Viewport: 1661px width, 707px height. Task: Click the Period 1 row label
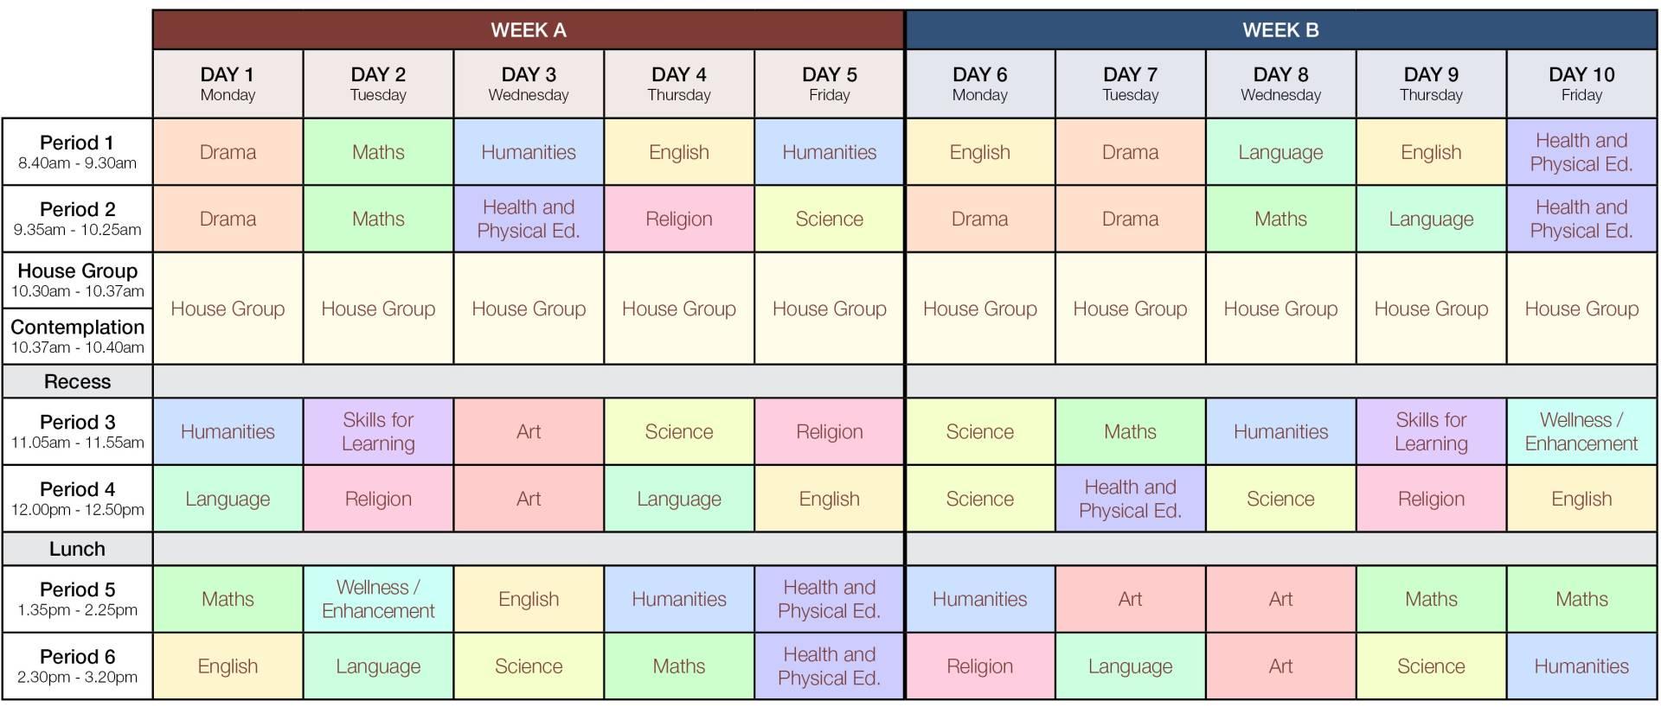click(77, 152)
